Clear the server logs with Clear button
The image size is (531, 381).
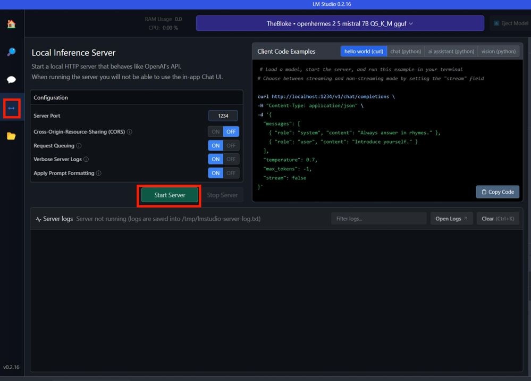click(498, 219)
